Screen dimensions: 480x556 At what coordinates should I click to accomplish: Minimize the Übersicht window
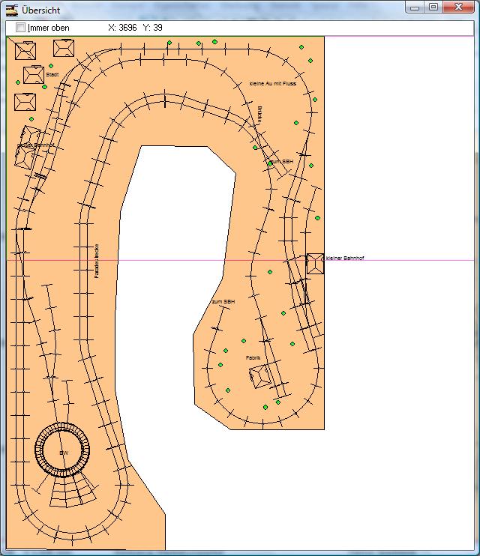415,7
